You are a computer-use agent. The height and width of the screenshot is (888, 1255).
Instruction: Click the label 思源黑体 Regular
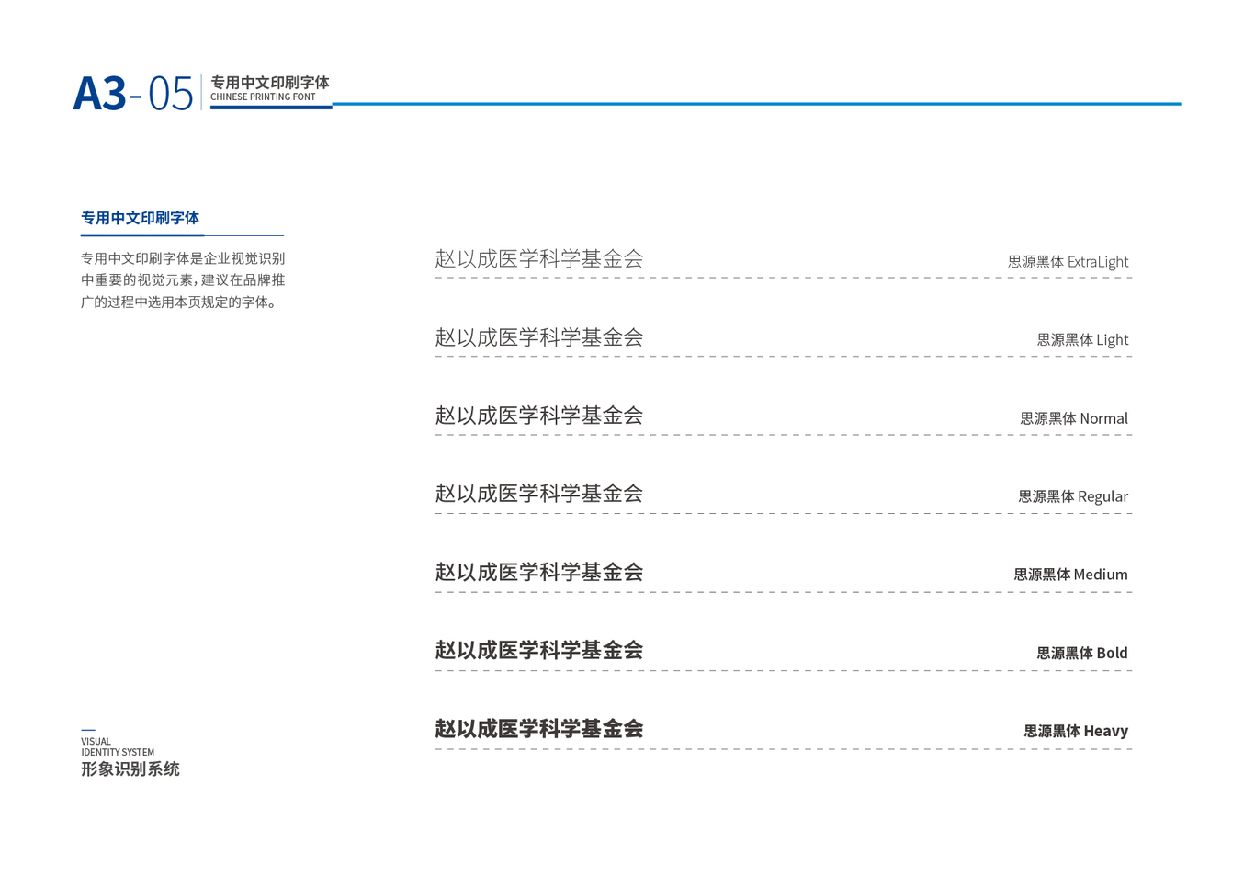(1073, 496)
